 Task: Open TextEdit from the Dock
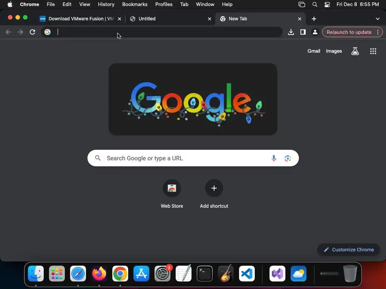pyautogui.click(x=184, y=274)
